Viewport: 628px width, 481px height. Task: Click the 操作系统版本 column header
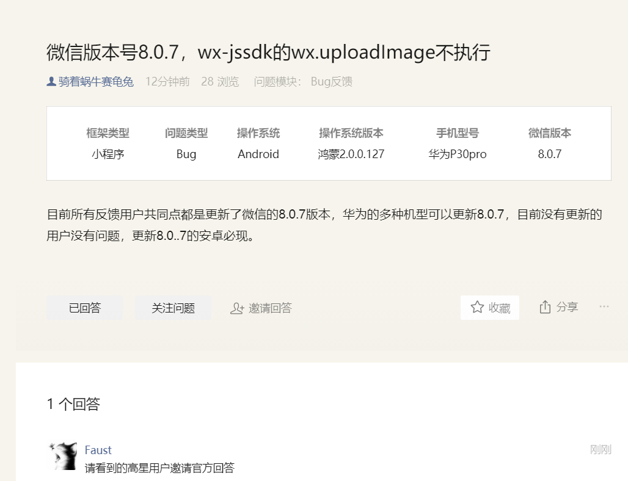tap(351, 133)
